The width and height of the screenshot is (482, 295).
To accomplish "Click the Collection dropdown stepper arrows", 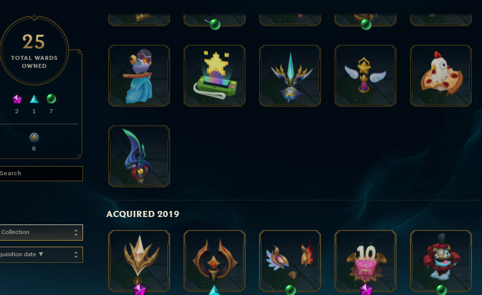I will [x=76, y=233].
